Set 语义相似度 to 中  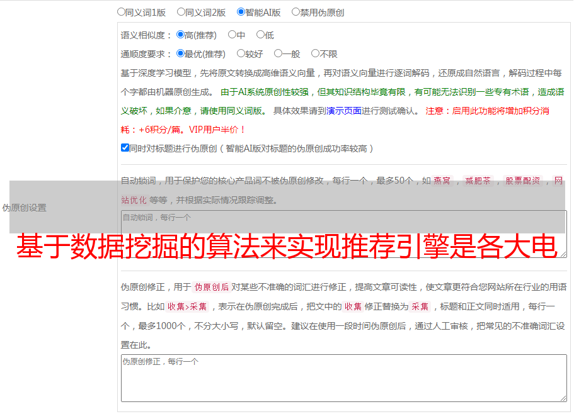click(x=232, y=35)
